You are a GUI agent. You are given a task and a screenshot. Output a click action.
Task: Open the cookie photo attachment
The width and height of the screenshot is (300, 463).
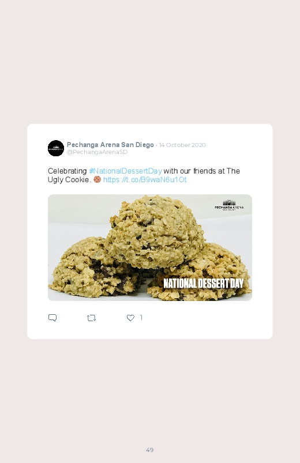click(x=150, y=247)
